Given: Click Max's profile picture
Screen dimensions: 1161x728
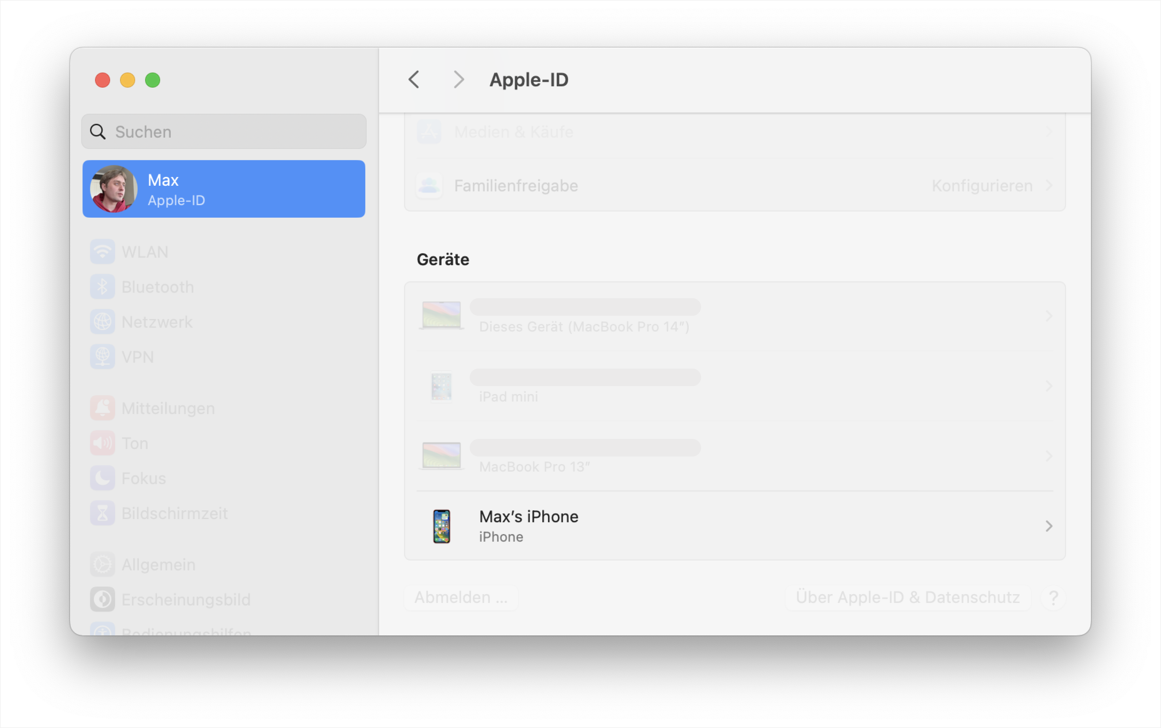Looking at the screenshot, I should pos(114,189).
